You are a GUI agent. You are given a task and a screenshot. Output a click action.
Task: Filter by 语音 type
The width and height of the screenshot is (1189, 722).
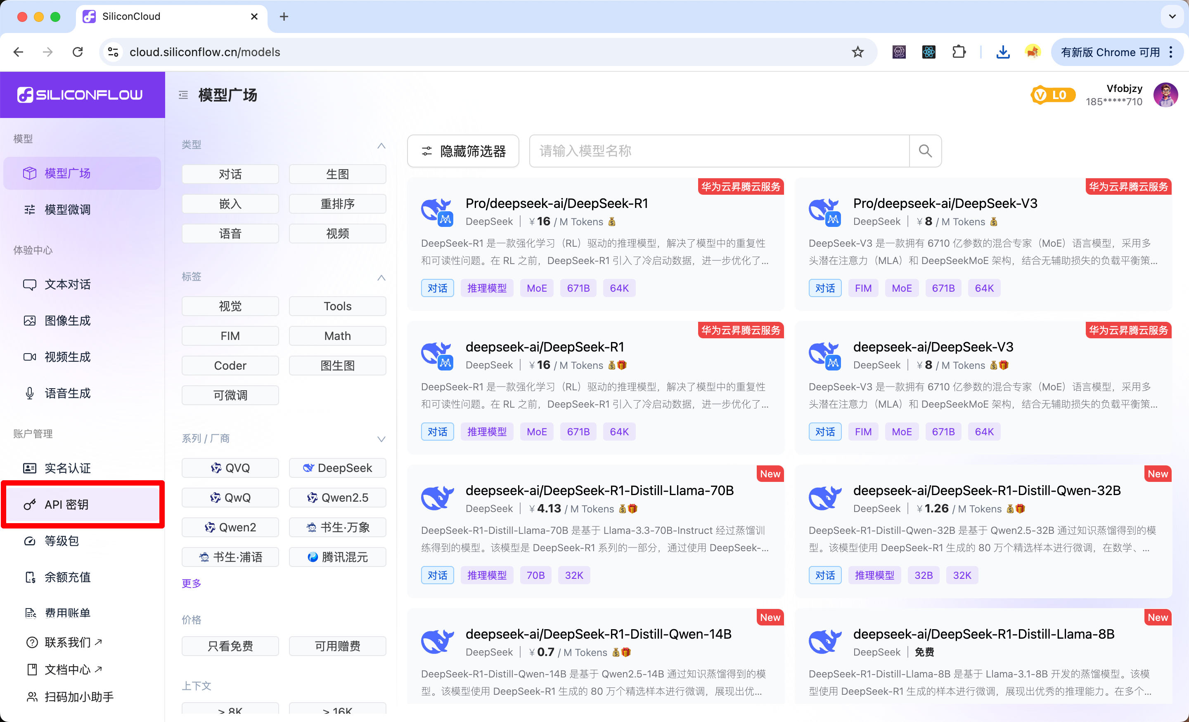230,234
